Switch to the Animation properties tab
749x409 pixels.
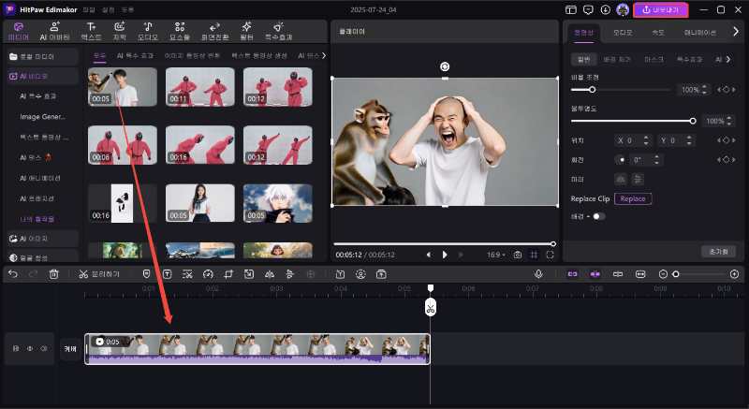click(x=699, y=33)
